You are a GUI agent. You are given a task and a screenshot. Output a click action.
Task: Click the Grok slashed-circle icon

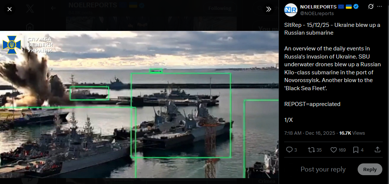click(371, 7)
